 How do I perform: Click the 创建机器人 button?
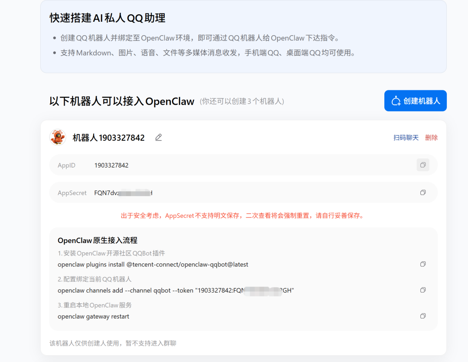tap(415, 101)
